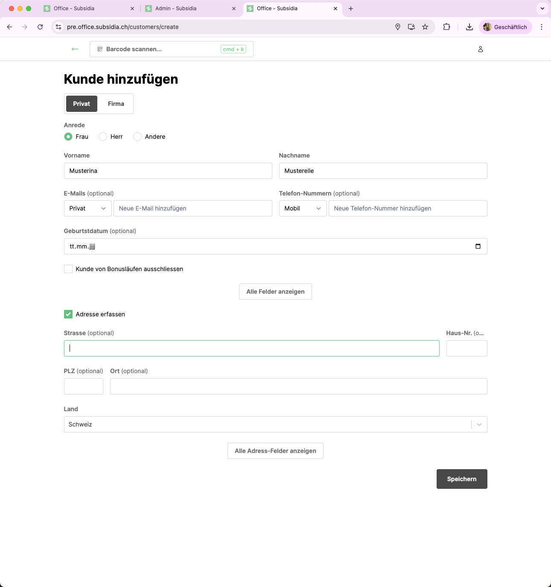Reload the page

40,27
